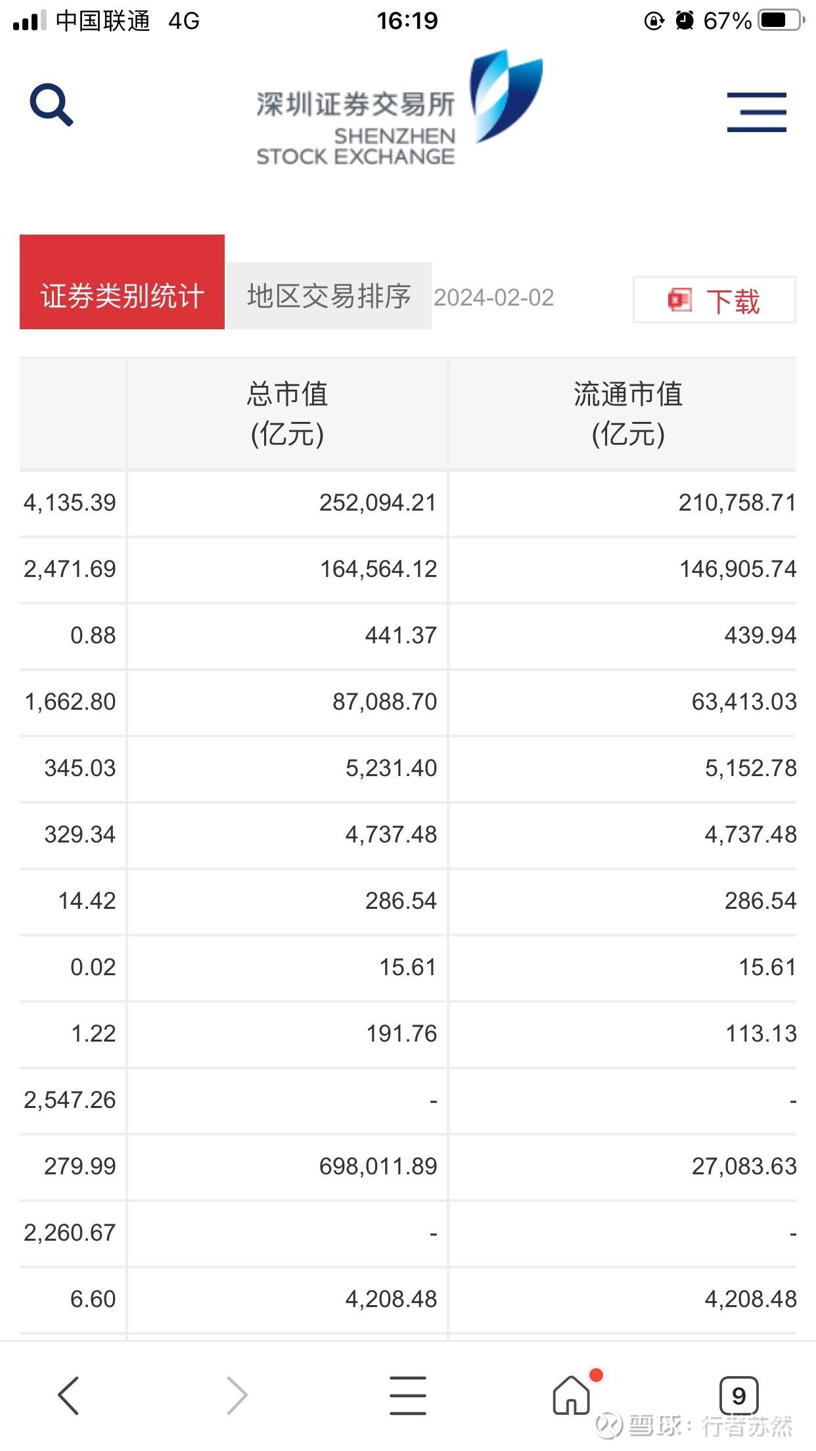Go back with the browser back arrow
Viewport: 816px width, 1451px height.
68,1395
